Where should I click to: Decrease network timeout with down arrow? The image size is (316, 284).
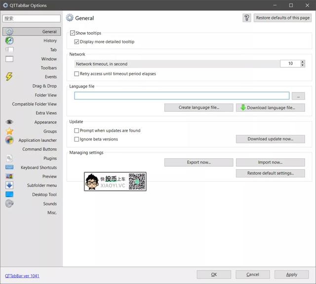(302, 65)
